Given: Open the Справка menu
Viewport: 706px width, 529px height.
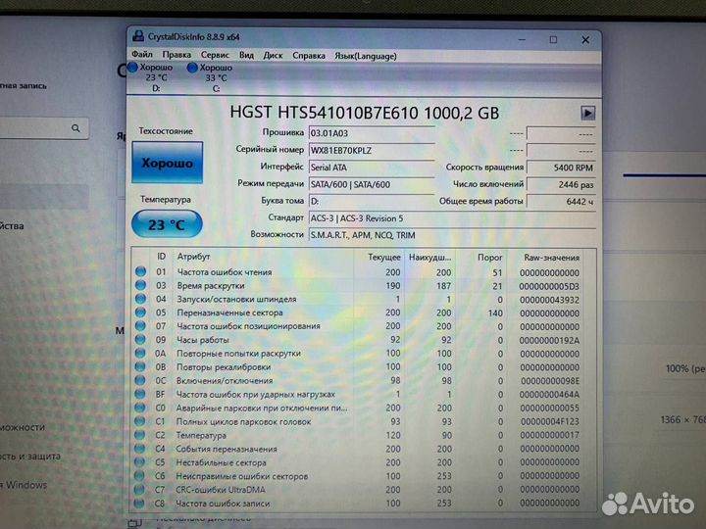Looking at the screenshot, I should (x=309, y=56).
